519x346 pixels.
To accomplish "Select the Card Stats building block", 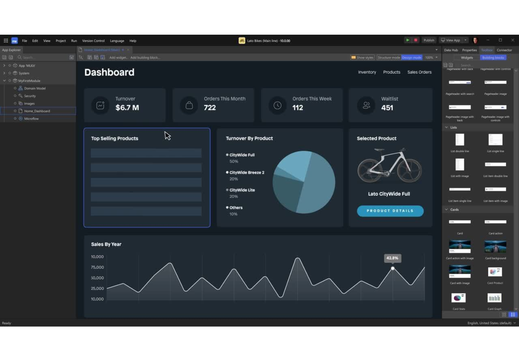I will point(459,298).
